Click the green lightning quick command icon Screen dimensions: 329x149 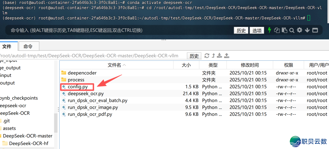click(x=270, y=30)
